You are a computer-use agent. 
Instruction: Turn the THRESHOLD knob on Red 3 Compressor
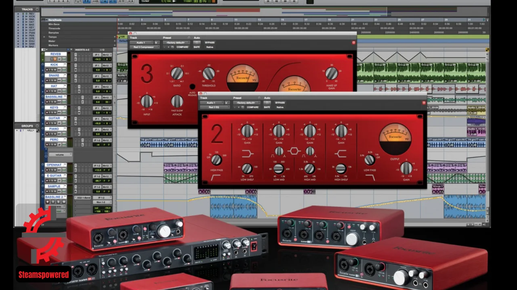pyautogui.click(x=208, y=73)
